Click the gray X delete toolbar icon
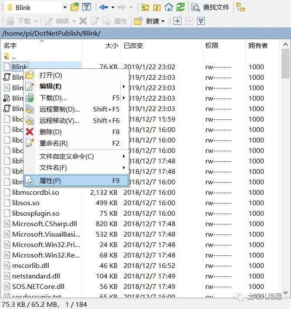The width and height of the screenshot is (291, 309). click(x=83, y=21)
